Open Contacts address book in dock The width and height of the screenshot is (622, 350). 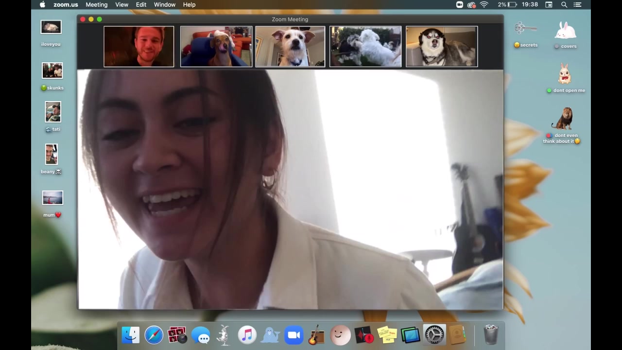457,335
